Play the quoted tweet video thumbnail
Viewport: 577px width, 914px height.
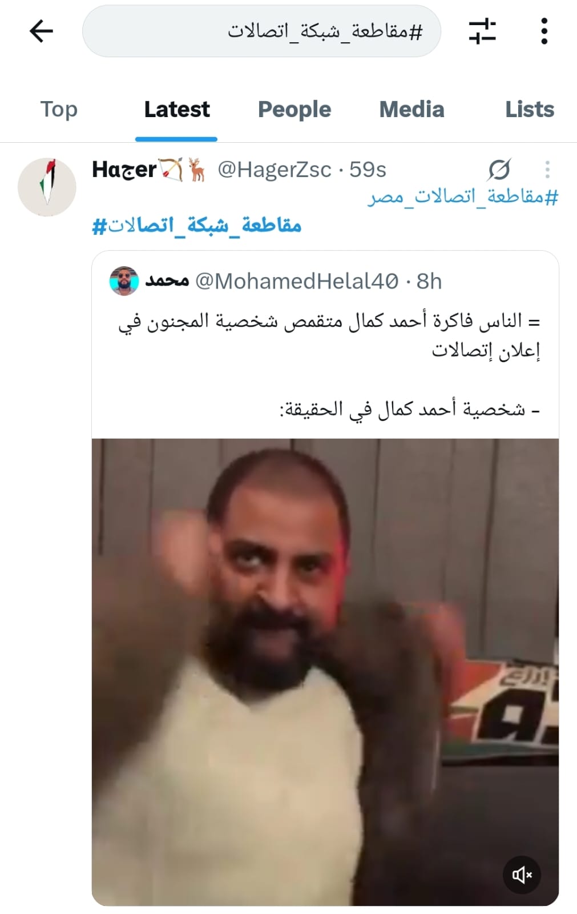tap(325, 672)
